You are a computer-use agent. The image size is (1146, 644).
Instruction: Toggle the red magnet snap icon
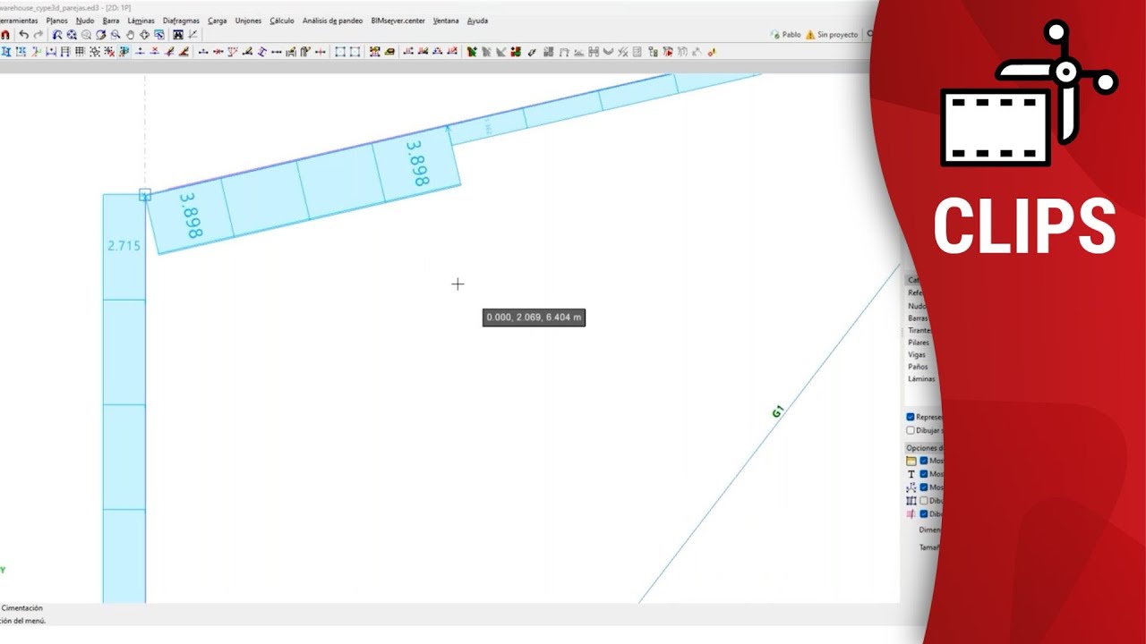coord(5,35)
